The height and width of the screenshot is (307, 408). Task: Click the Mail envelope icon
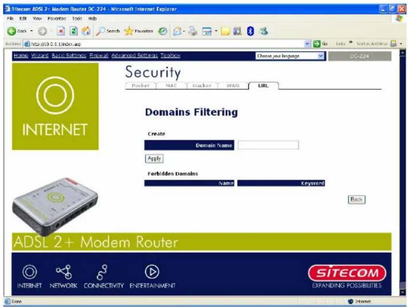(177, 31)
